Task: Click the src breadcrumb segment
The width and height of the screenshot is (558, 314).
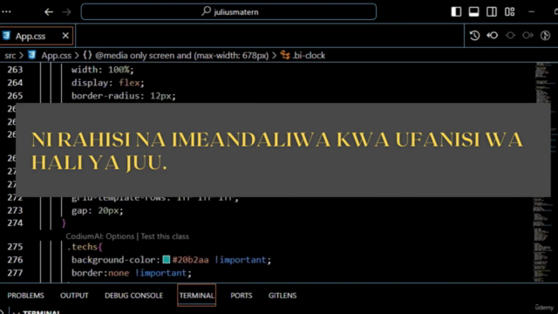Action: (10, 56)
